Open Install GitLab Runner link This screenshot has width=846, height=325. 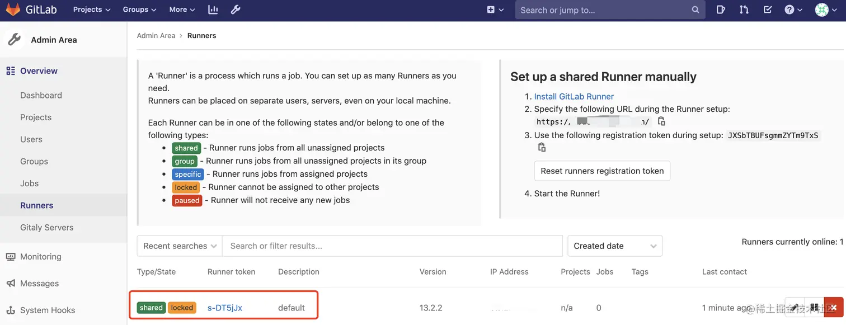574,96
